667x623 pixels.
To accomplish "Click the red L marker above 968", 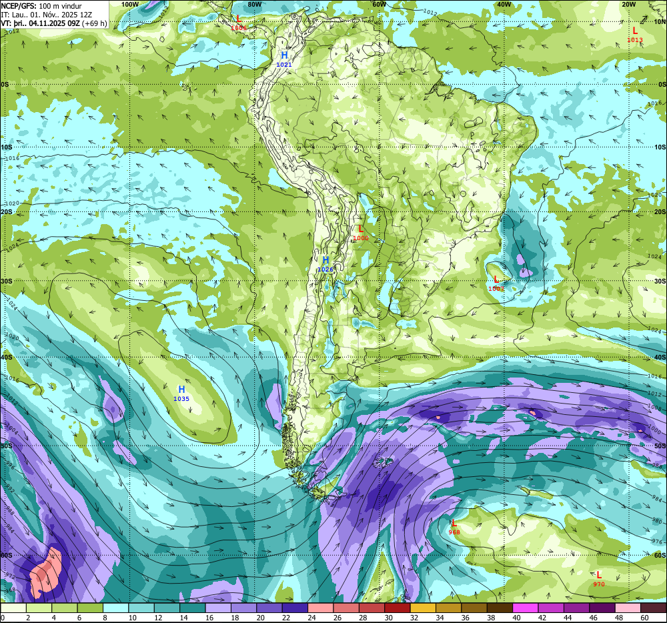I will click(x=454, y=523).
